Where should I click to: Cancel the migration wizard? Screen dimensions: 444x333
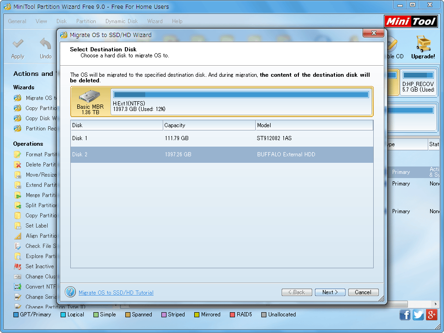[x=363, y=292]
